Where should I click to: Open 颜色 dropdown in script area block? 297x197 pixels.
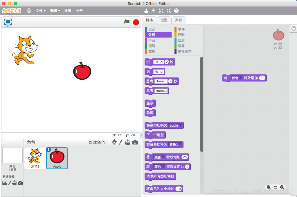[x=236, y=78]
